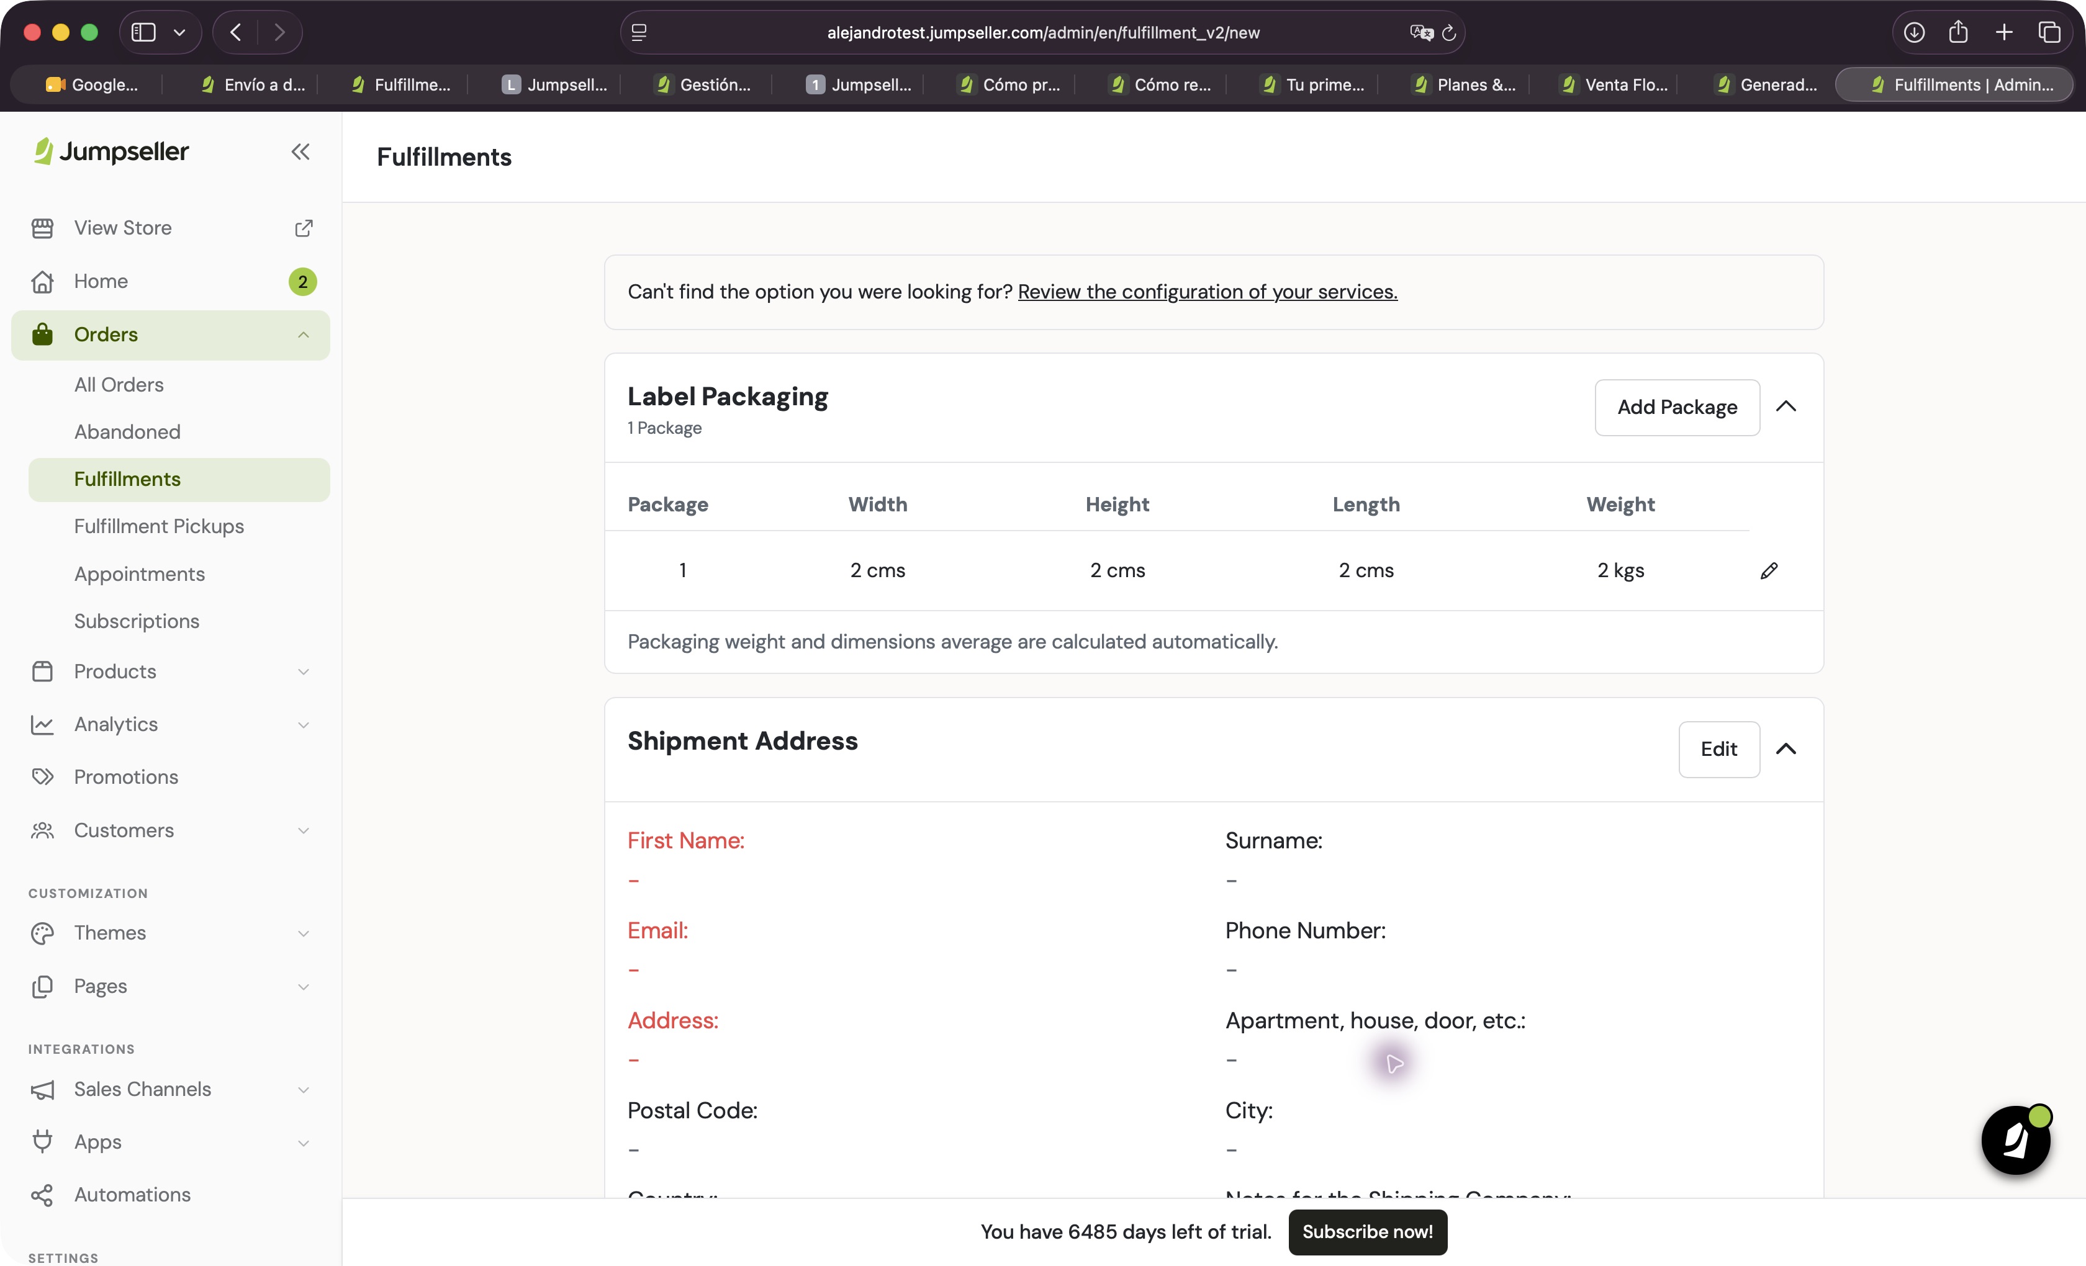Show tab overview icon in browser
2086x1266 pixels.
click(x=2049, y=32)
